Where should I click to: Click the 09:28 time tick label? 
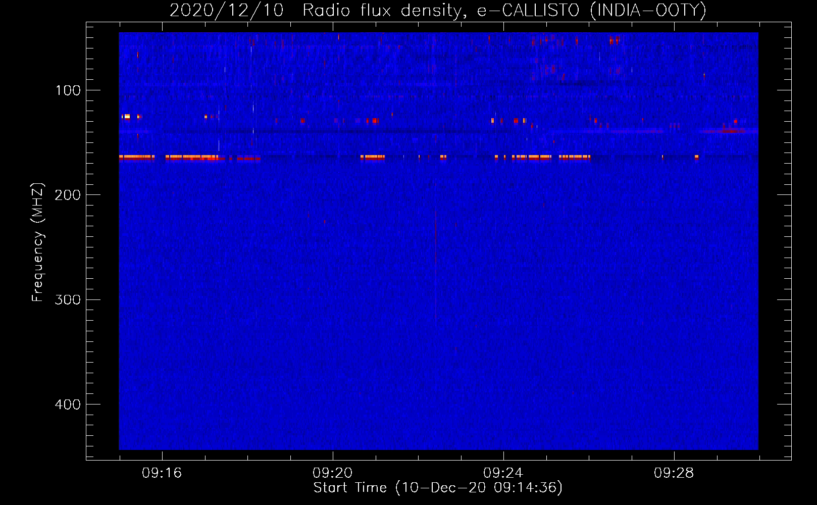pyautogui.click(x=674, y=473)
